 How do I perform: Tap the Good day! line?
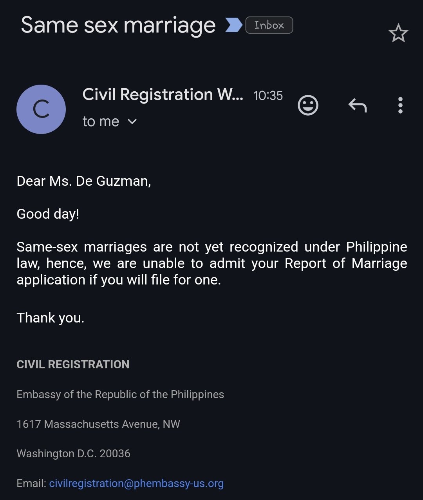[48, 214]
